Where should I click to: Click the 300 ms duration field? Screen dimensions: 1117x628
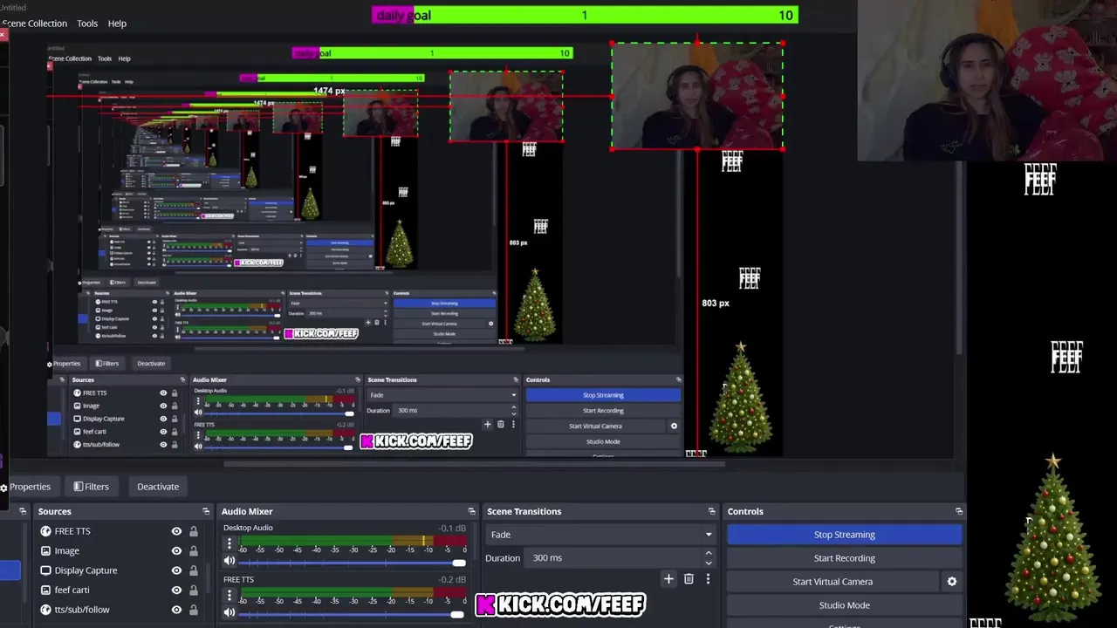click(x=611, y=558)
